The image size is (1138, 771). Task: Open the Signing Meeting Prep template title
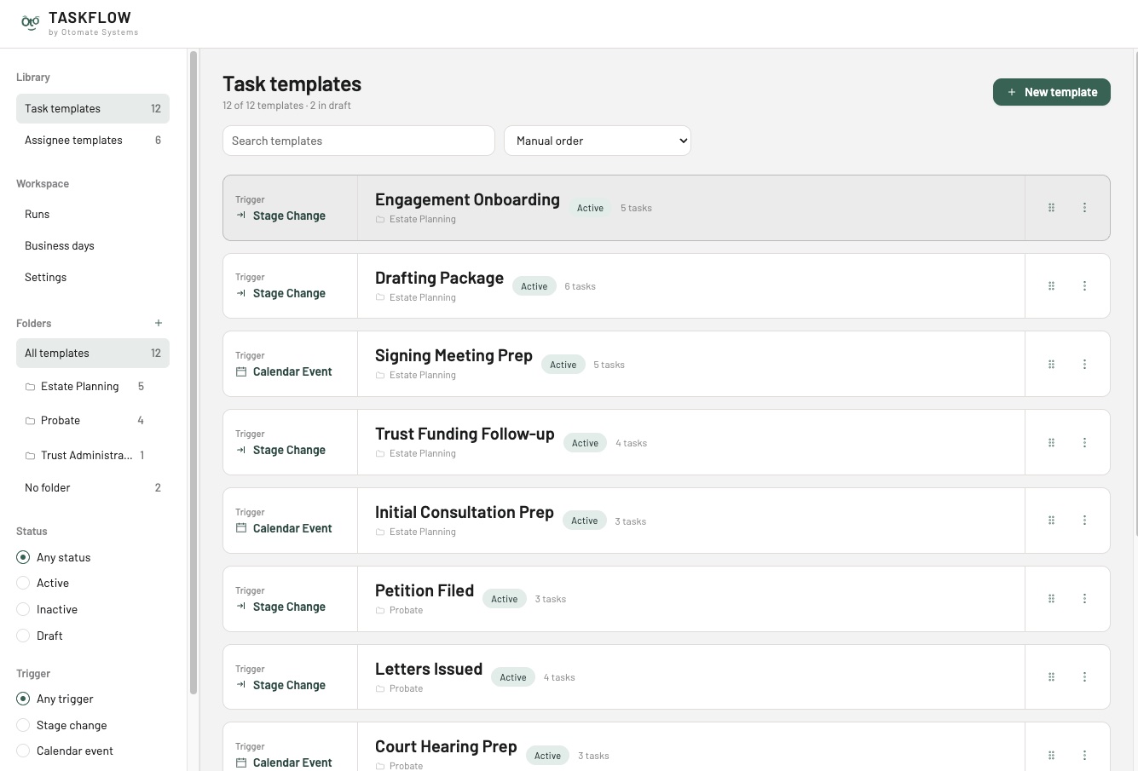pyautogui.click(x=453, y=355)
